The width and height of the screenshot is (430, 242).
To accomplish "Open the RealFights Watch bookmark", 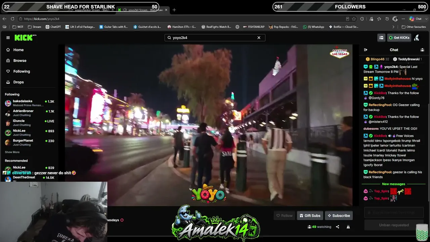I will [216, 27].
